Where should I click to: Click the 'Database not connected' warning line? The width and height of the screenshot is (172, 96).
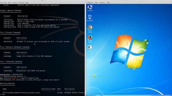(30, 80)
